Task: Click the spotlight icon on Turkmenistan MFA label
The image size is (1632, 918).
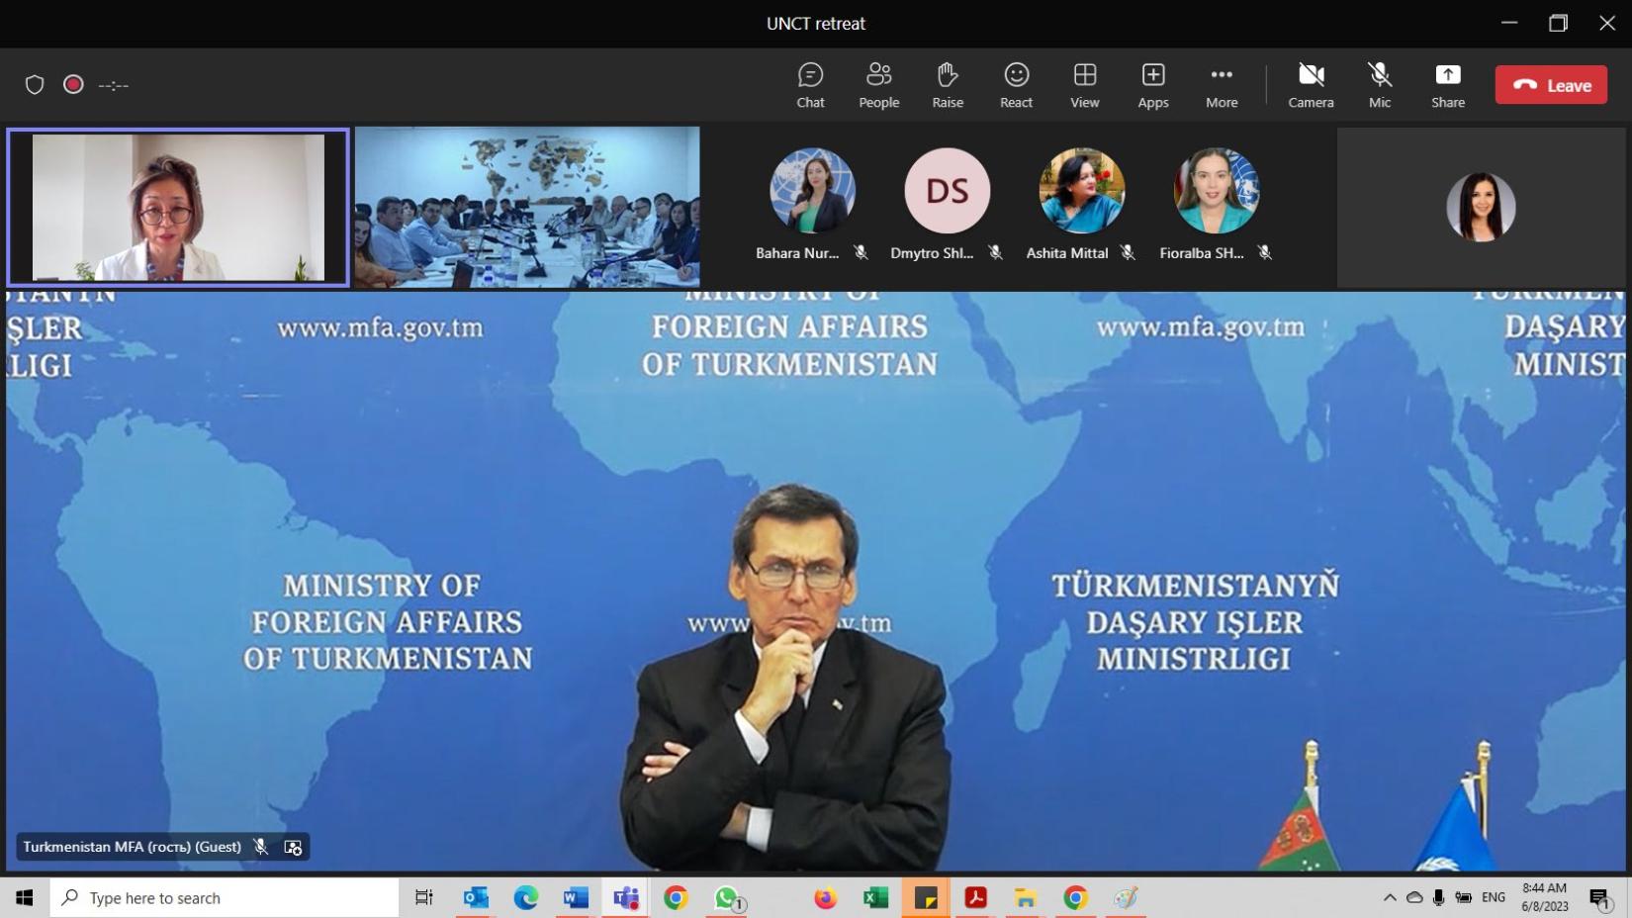Action: coord(293,847)
